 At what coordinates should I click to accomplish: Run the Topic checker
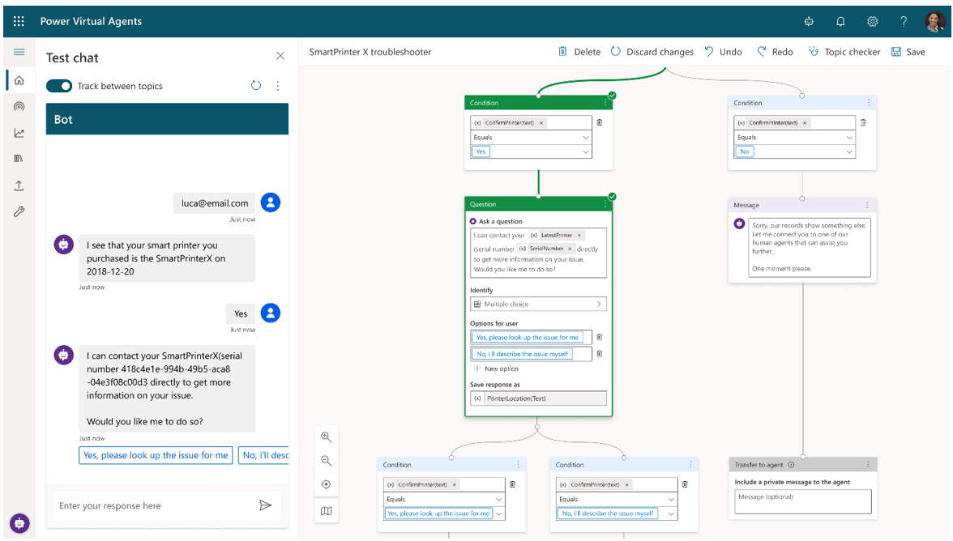click(x=844, y=52)
